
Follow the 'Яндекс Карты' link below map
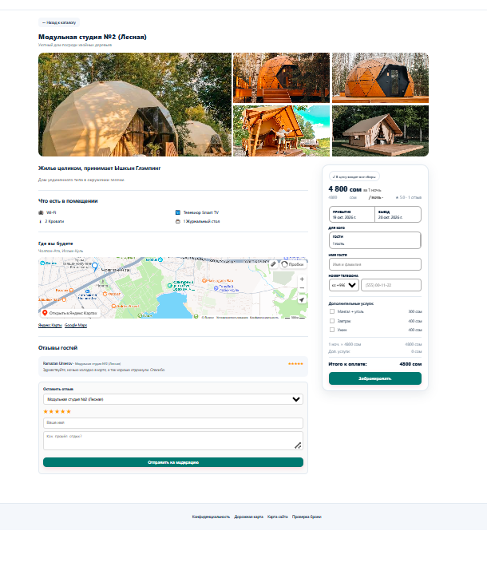[x=50, y=325]
